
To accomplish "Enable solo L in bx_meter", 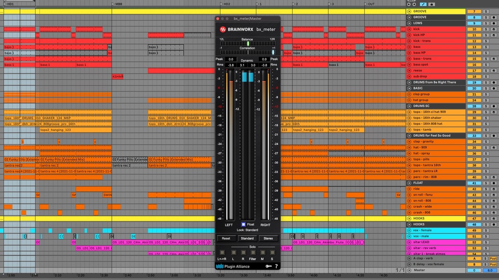I will pyautogui.click(x=233, y=253).
